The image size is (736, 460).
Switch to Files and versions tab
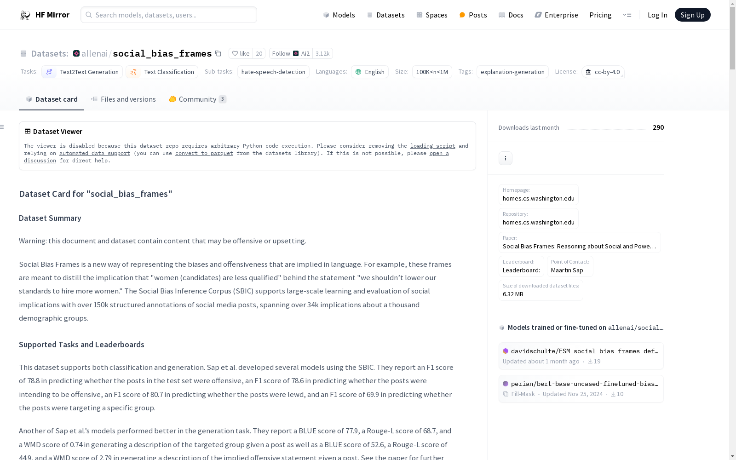(x=123, y=99)
